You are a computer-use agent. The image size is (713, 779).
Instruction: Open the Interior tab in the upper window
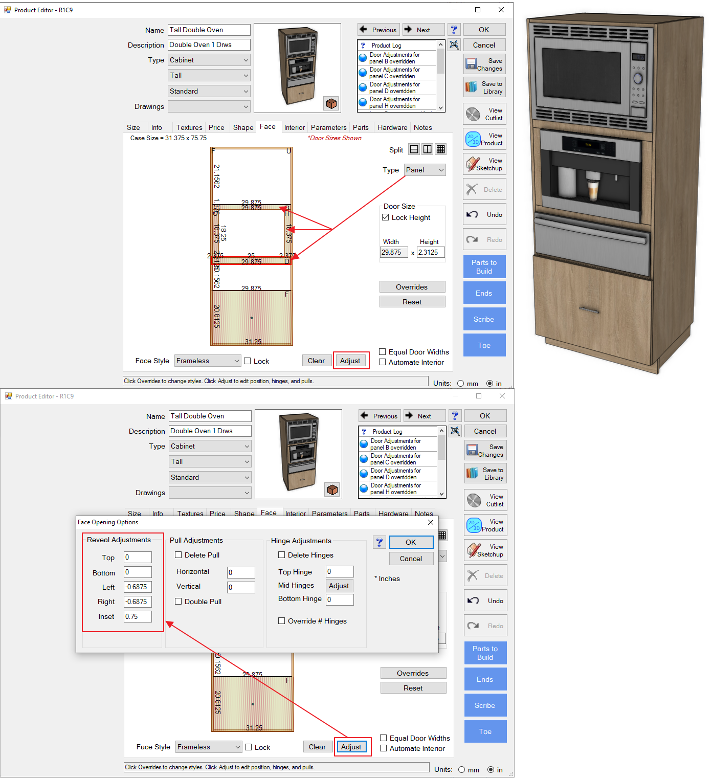click(295, 127)
